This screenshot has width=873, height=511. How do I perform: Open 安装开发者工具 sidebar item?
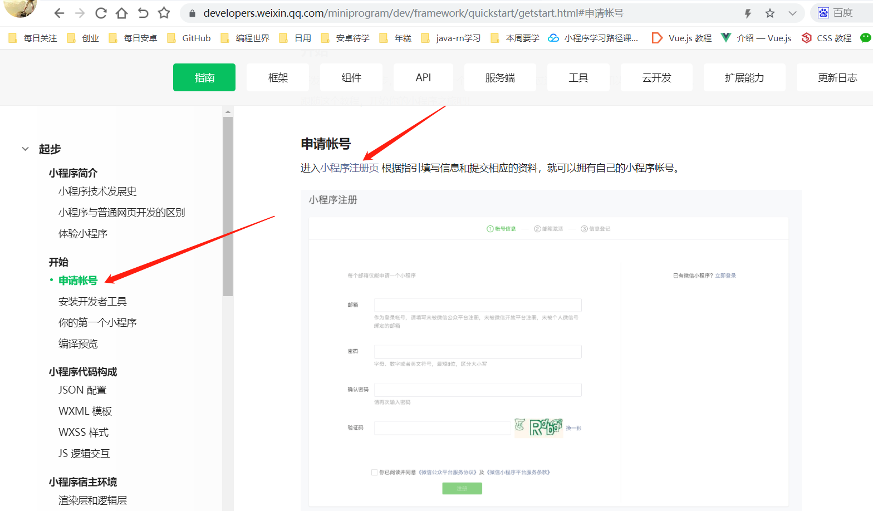[x=92, y=302]
